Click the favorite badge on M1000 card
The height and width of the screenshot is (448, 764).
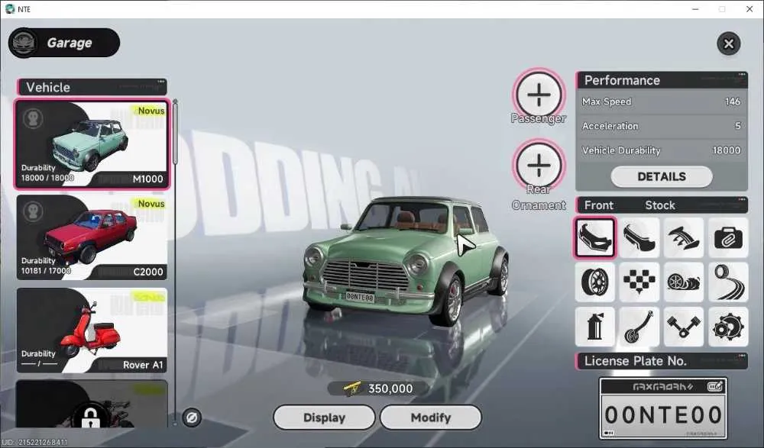[x=33, y=118]
